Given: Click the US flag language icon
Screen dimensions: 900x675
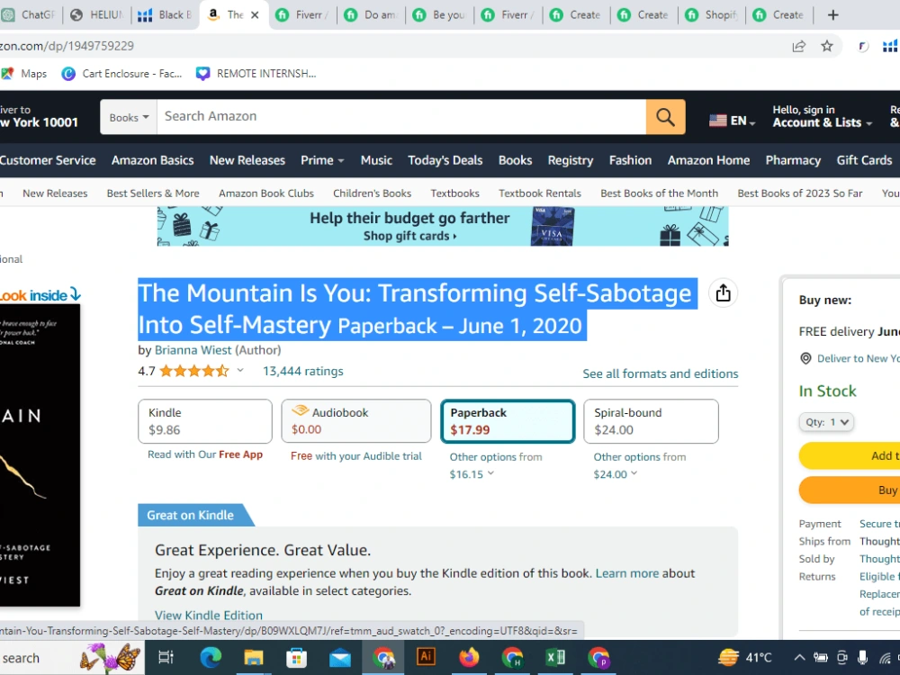Looking at the screenshot, I should point(717,121).
